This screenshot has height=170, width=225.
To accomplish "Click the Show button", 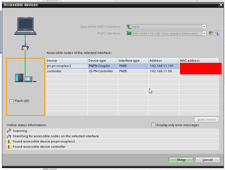I will (181, 160).
